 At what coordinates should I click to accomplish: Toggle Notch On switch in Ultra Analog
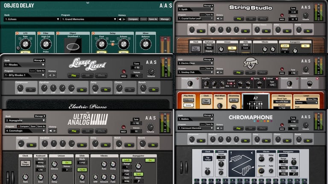[129, 145]
